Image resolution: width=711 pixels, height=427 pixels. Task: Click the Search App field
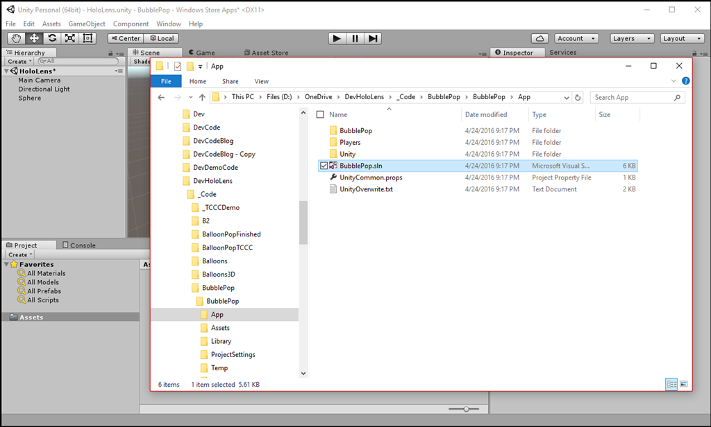pyautogui.click(x=637, y=97)
